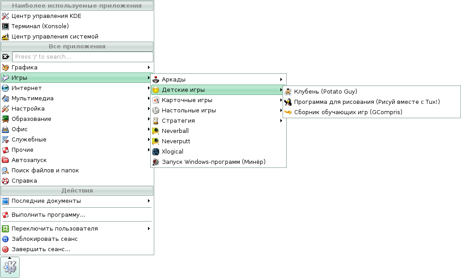Expand the Карточные игры submenu

[x=187, y=100]
